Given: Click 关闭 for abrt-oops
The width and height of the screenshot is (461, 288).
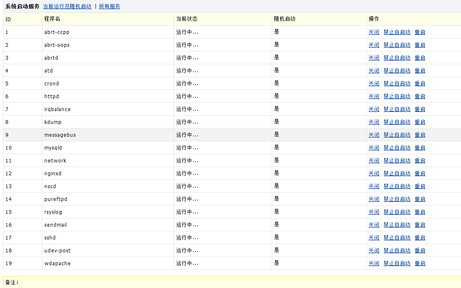Looking at the screenshot, I should click(374, 45).
